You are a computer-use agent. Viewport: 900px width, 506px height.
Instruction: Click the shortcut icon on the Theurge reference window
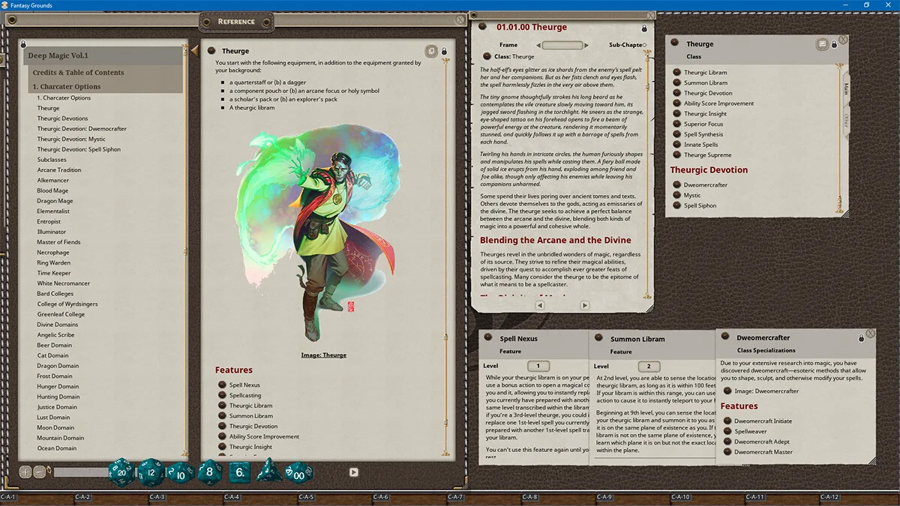[x=431, y=50]
